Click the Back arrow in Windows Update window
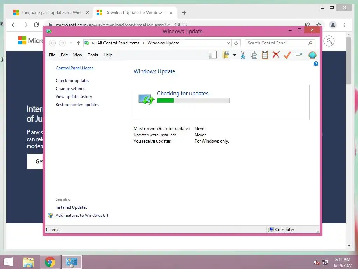Screen dimensions: 358x269 pos(52,43)
